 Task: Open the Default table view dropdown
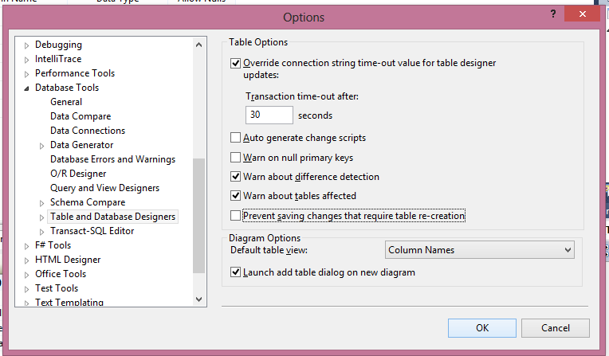click(x=480, y=250)
